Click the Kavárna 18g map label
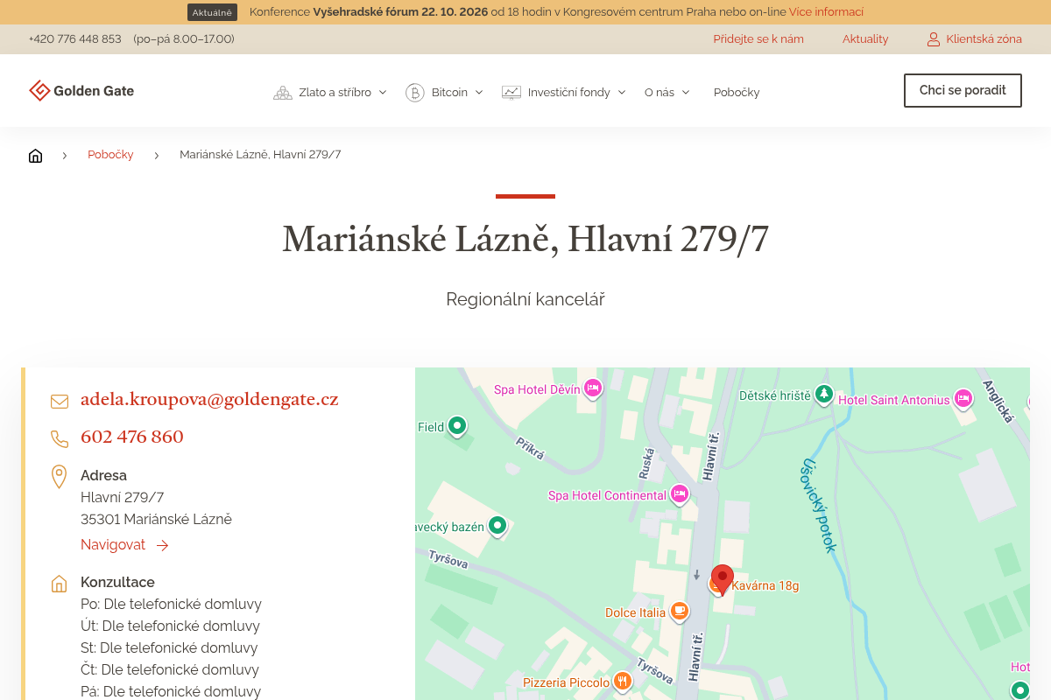The width and height of the screenshot is (1051, 700). coord(765,585)
